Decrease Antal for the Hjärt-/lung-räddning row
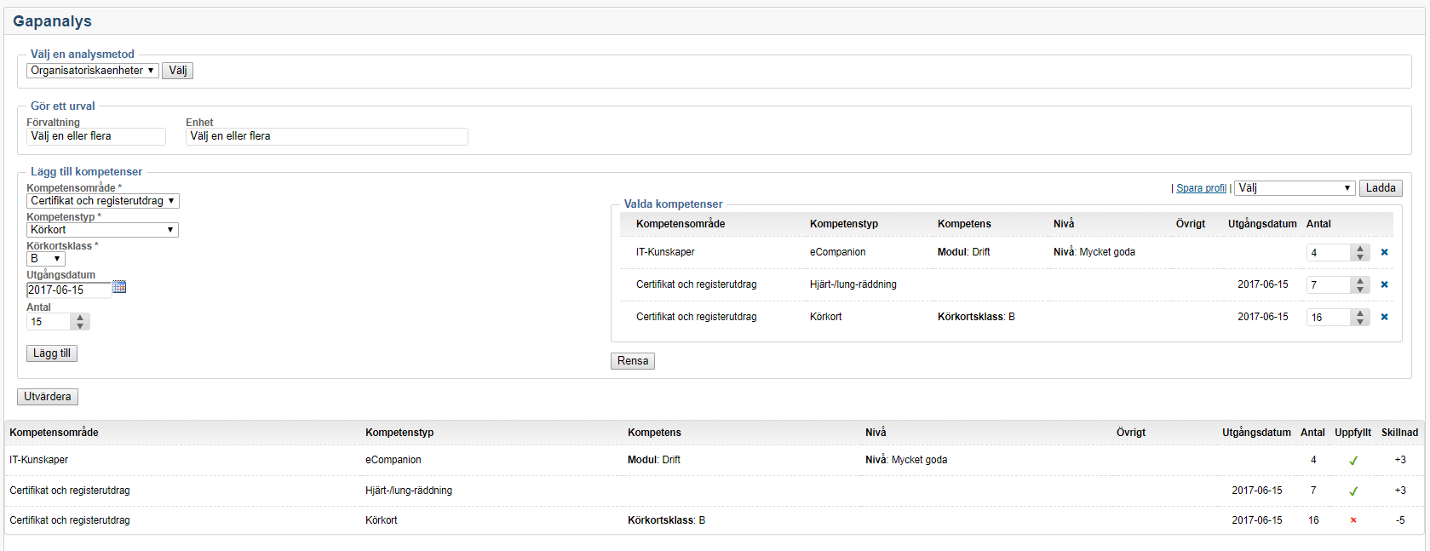The height and width of the screenshot is (551, 1430). coord(1360,289)
